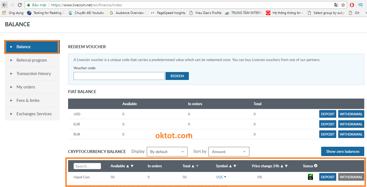Screen dimensions: 367x187
Task: Click the green Uquid Coin status icon
Action: pos(310,177)
